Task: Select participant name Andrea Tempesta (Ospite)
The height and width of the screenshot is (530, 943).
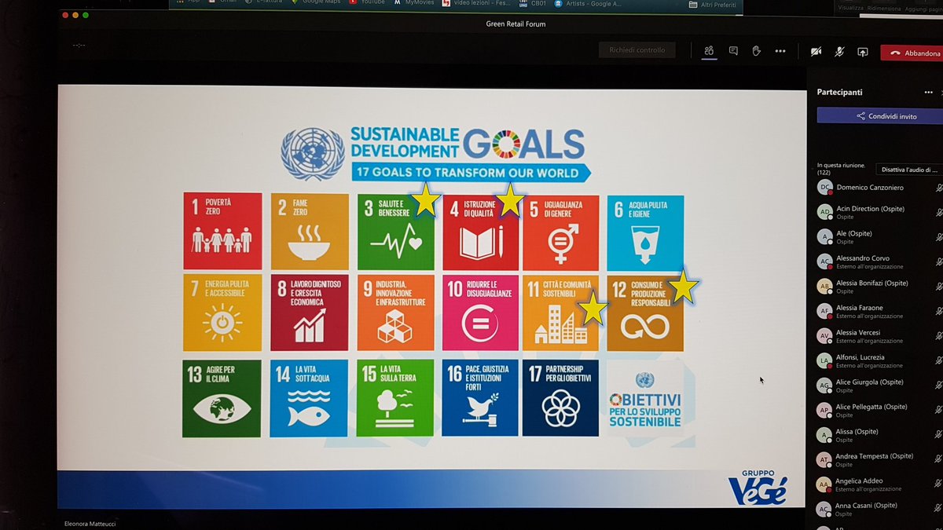Action: (x=875, y=456)
